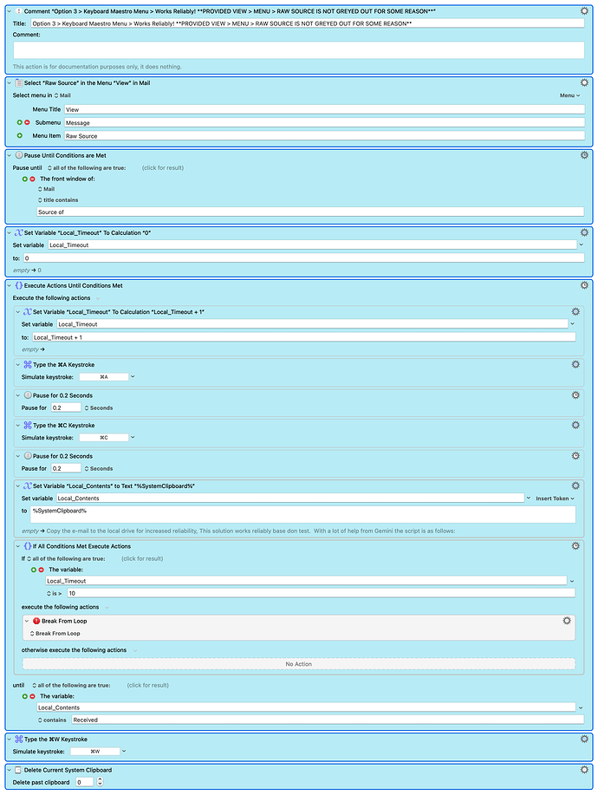The image size is (598, 795).
Task: Open the Menu dropdown in Select menu action
Action: click(x=569, y=95)
